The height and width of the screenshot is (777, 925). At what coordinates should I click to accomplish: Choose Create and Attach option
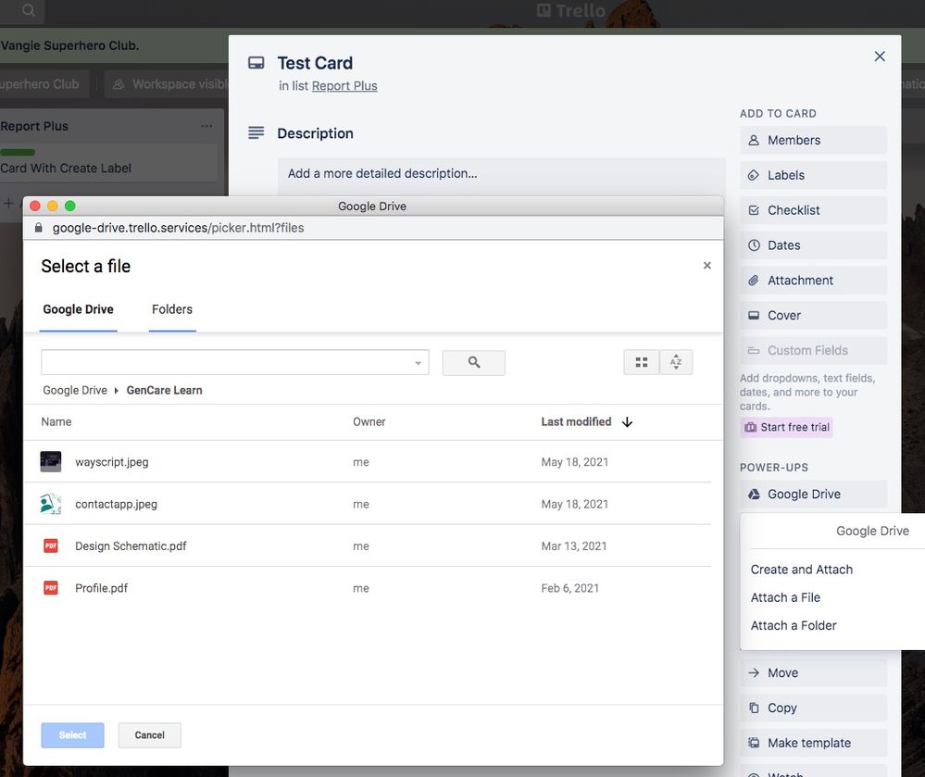coord(802,570)
